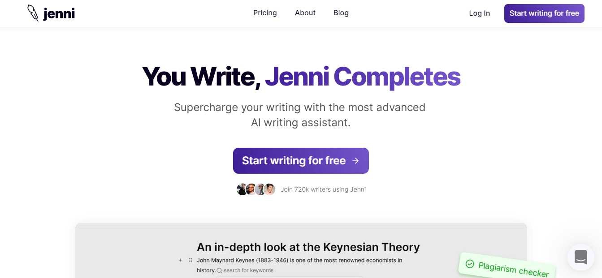Open the Blog from navigation
The height and width of the screenshot is (278, 602).
[341, 13]
